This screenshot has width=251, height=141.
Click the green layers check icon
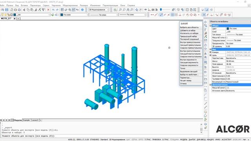pos(52,15)
